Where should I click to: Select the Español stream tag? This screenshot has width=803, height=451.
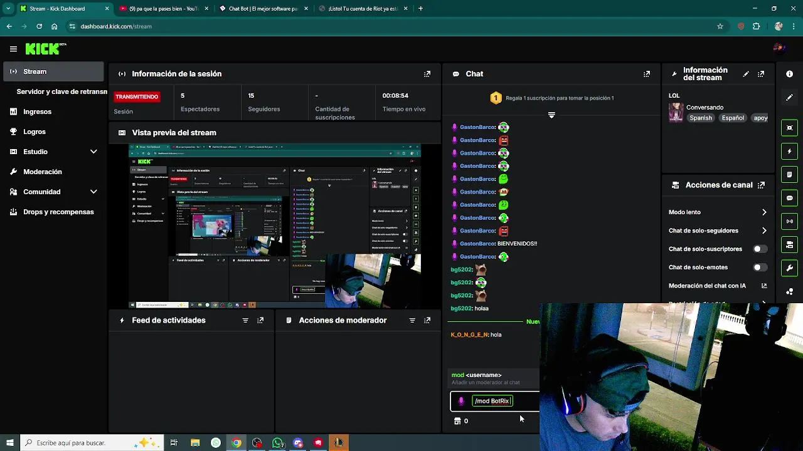pos(733,118)
